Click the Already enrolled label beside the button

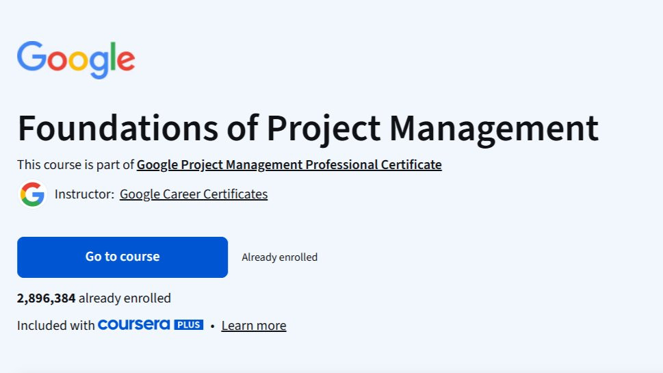pyautogui.click(x=279, y=257)
